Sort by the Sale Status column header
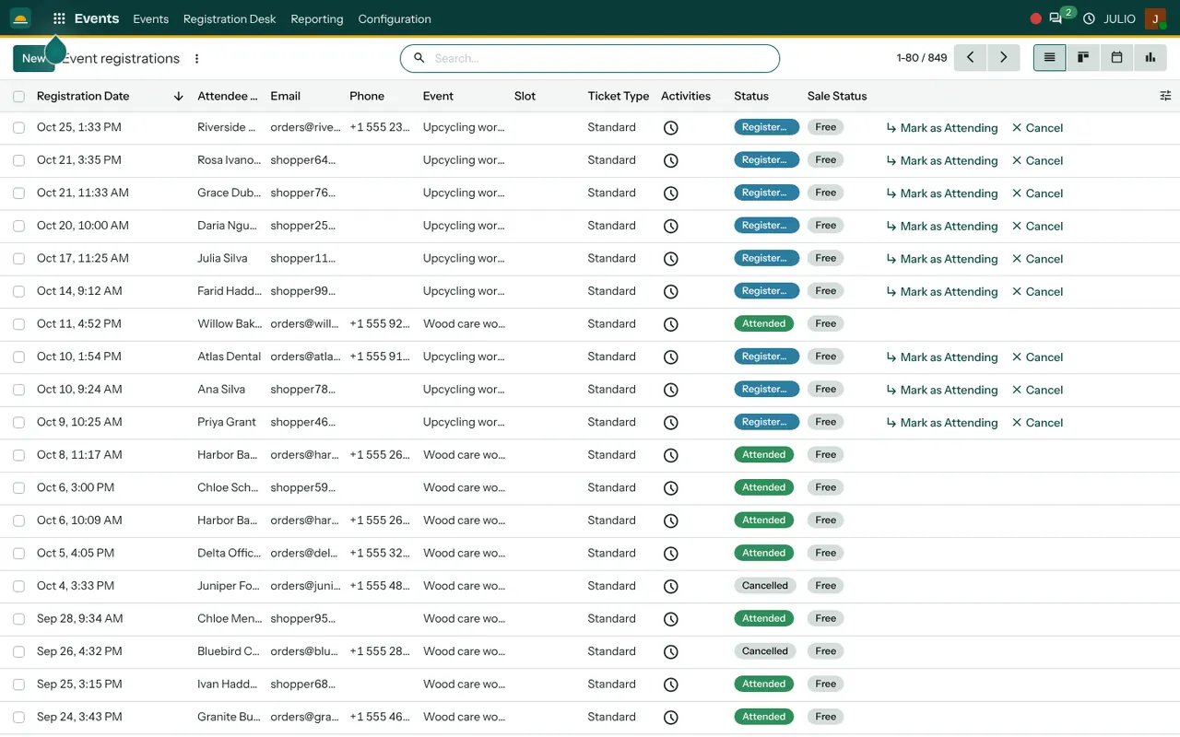 837,96
